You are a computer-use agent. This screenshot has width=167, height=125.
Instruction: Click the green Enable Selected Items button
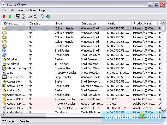tap(10, 16)
